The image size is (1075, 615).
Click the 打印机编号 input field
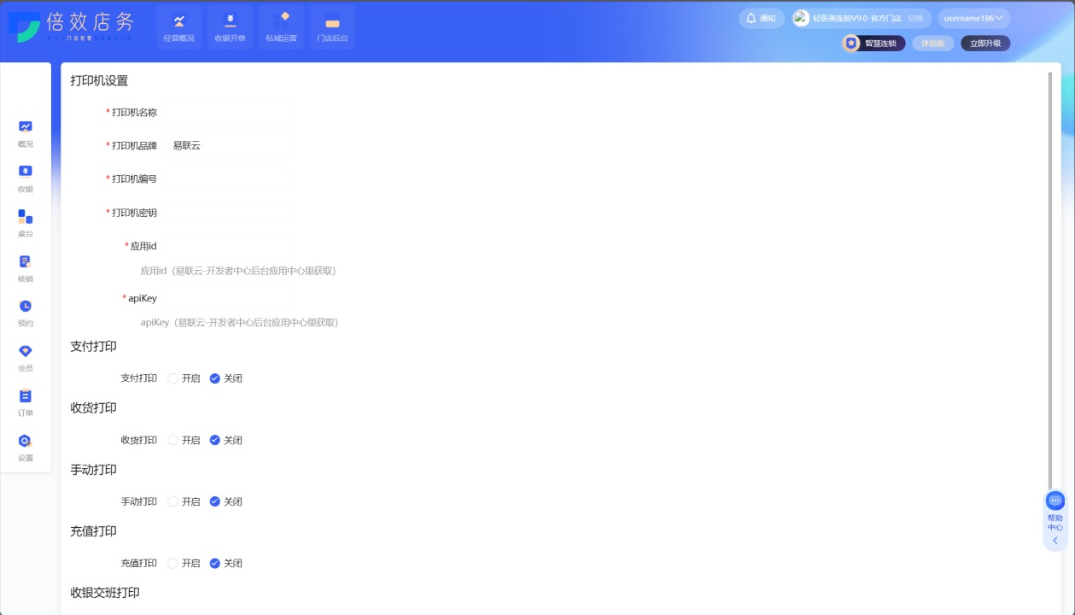pyautogui.click(x=228, y=179)
